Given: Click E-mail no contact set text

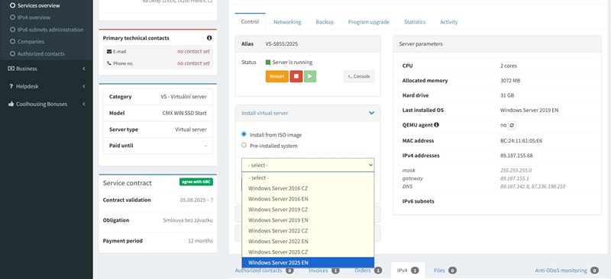Looking at the screenshot, I should 194,51.
